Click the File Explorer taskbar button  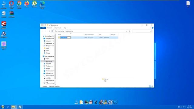pos(13,107)
